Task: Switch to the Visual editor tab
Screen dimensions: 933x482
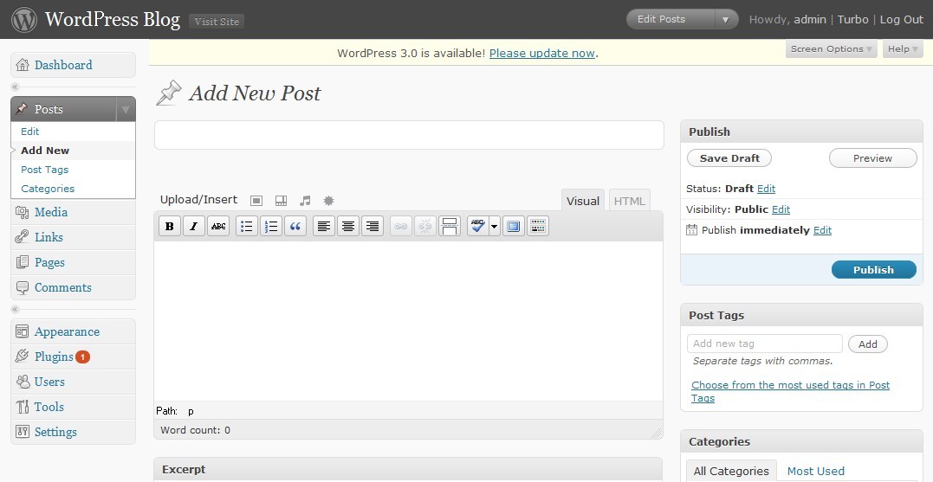Action: pyautogui.click(x=582, y=201)
